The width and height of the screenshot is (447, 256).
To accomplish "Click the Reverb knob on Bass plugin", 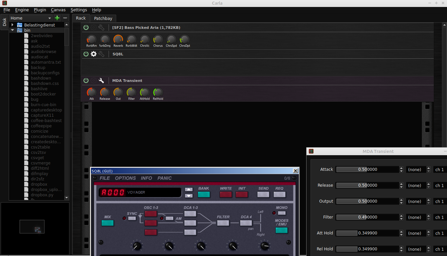I will tap(118, 39).
